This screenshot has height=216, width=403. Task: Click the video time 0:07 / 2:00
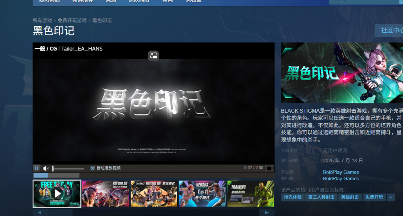click(x=253, y=168)
